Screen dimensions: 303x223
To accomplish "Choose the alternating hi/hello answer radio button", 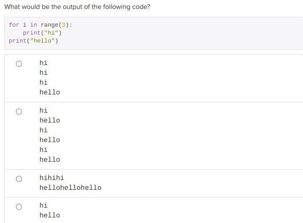I will [x=19, y=112].
